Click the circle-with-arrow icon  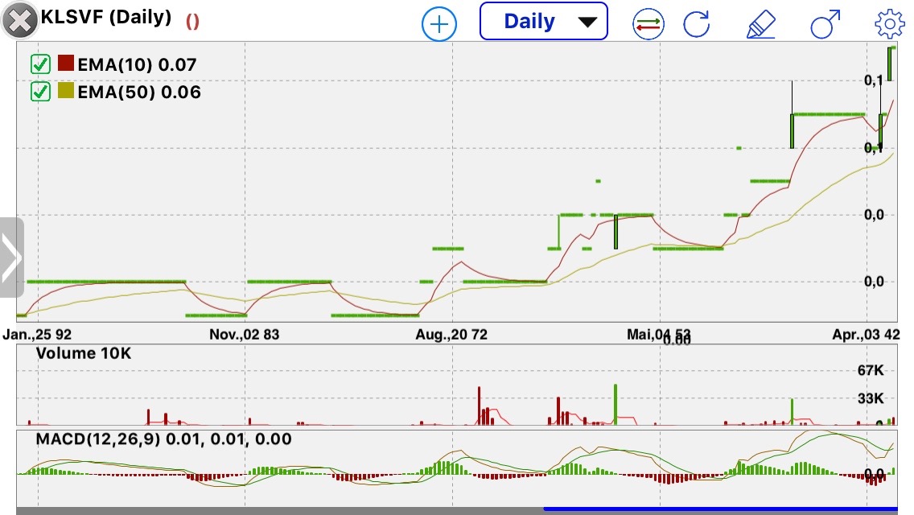pos(825,23)
